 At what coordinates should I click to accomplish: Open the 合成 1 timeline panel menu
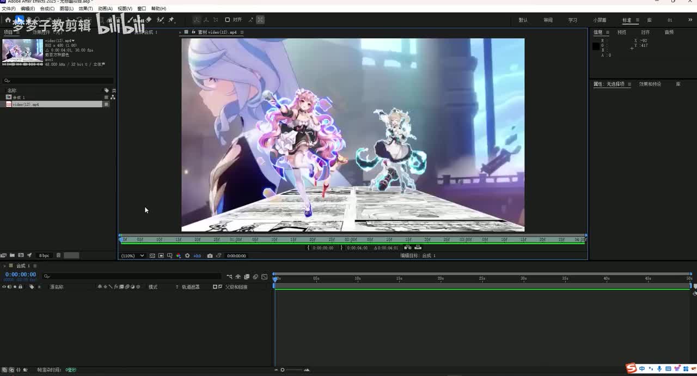tap(35, 266)
